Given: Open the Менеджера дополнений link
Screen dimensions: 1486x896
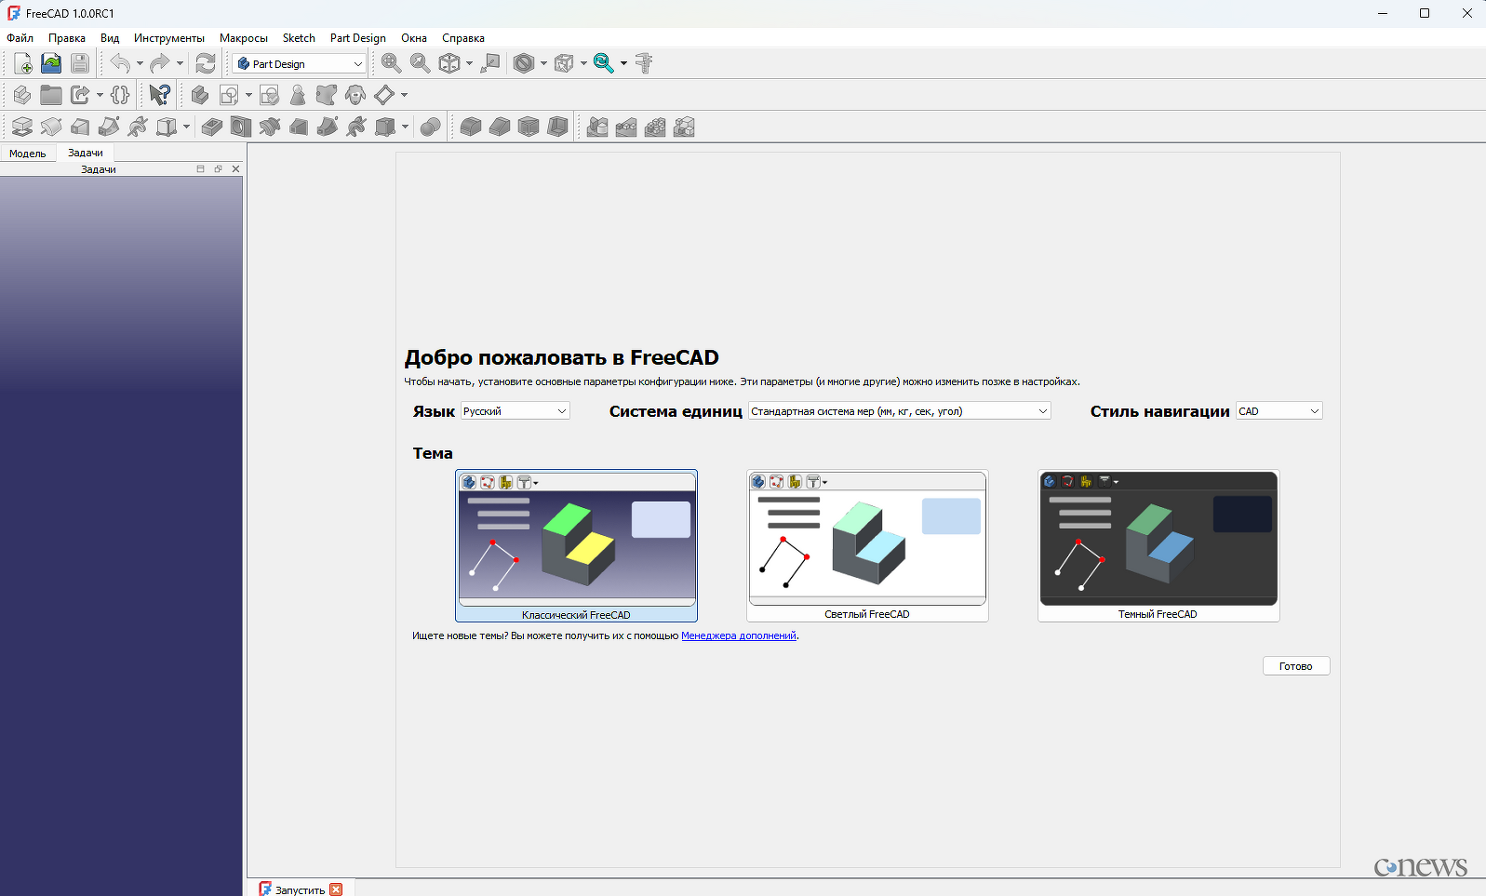Looking at the screenshot, I should 739,636.
